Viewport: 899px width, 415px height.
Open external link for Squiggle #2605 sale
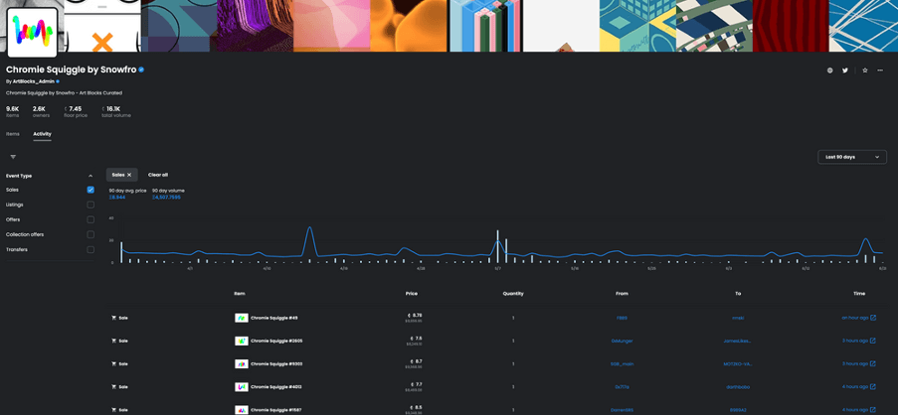coord(872,341)
